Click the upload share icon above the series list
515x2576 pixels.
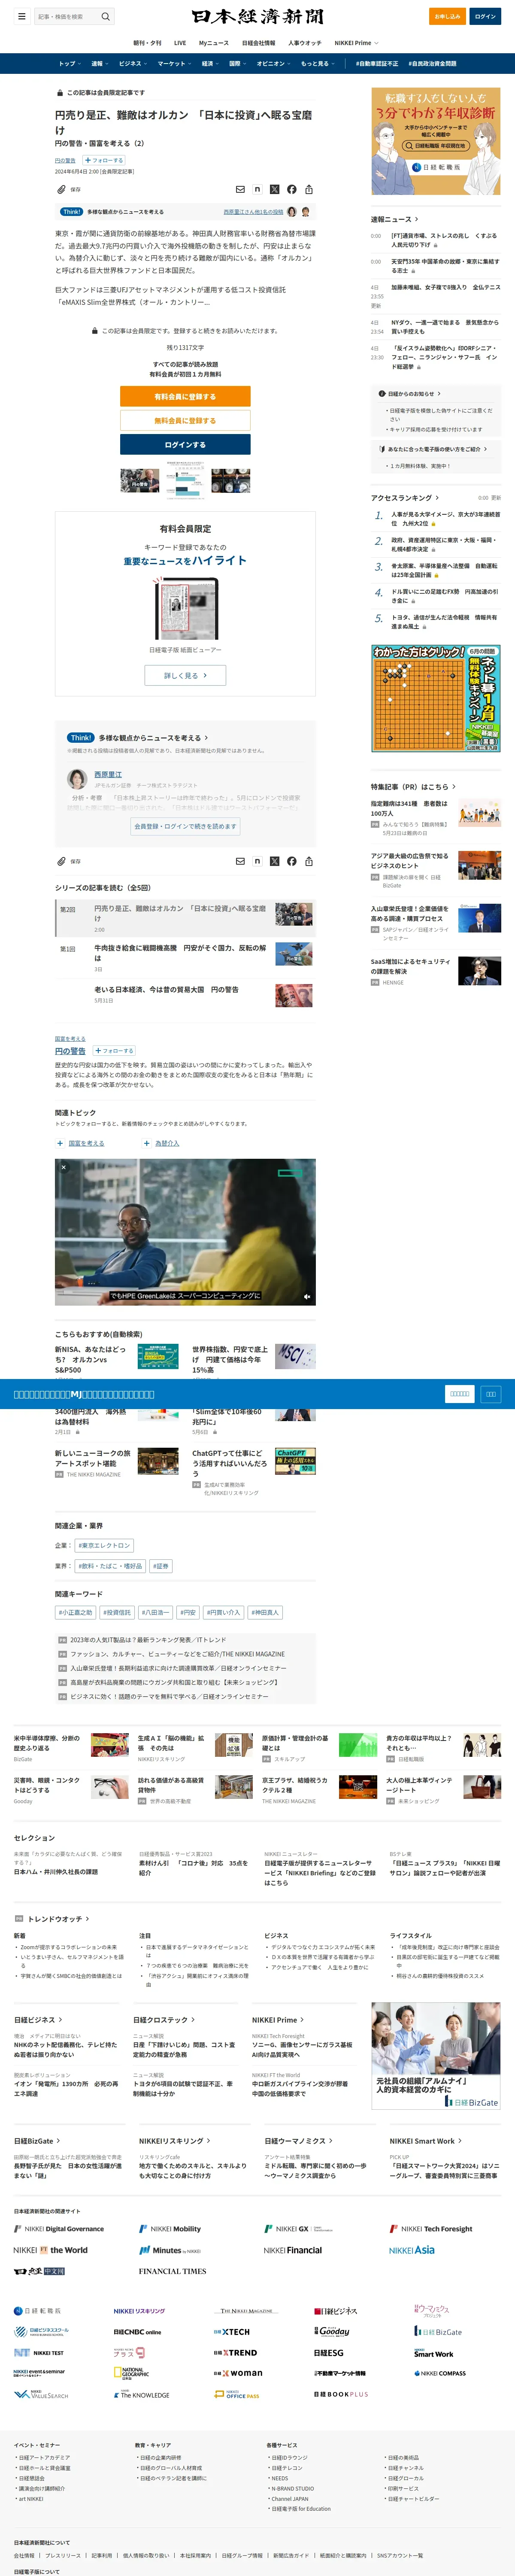(x=309, y=861)
